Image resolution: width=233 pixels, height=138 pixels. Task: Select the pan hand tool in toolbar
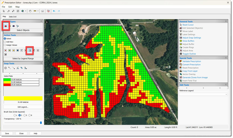pyautogui.click(x=30, y=11)
